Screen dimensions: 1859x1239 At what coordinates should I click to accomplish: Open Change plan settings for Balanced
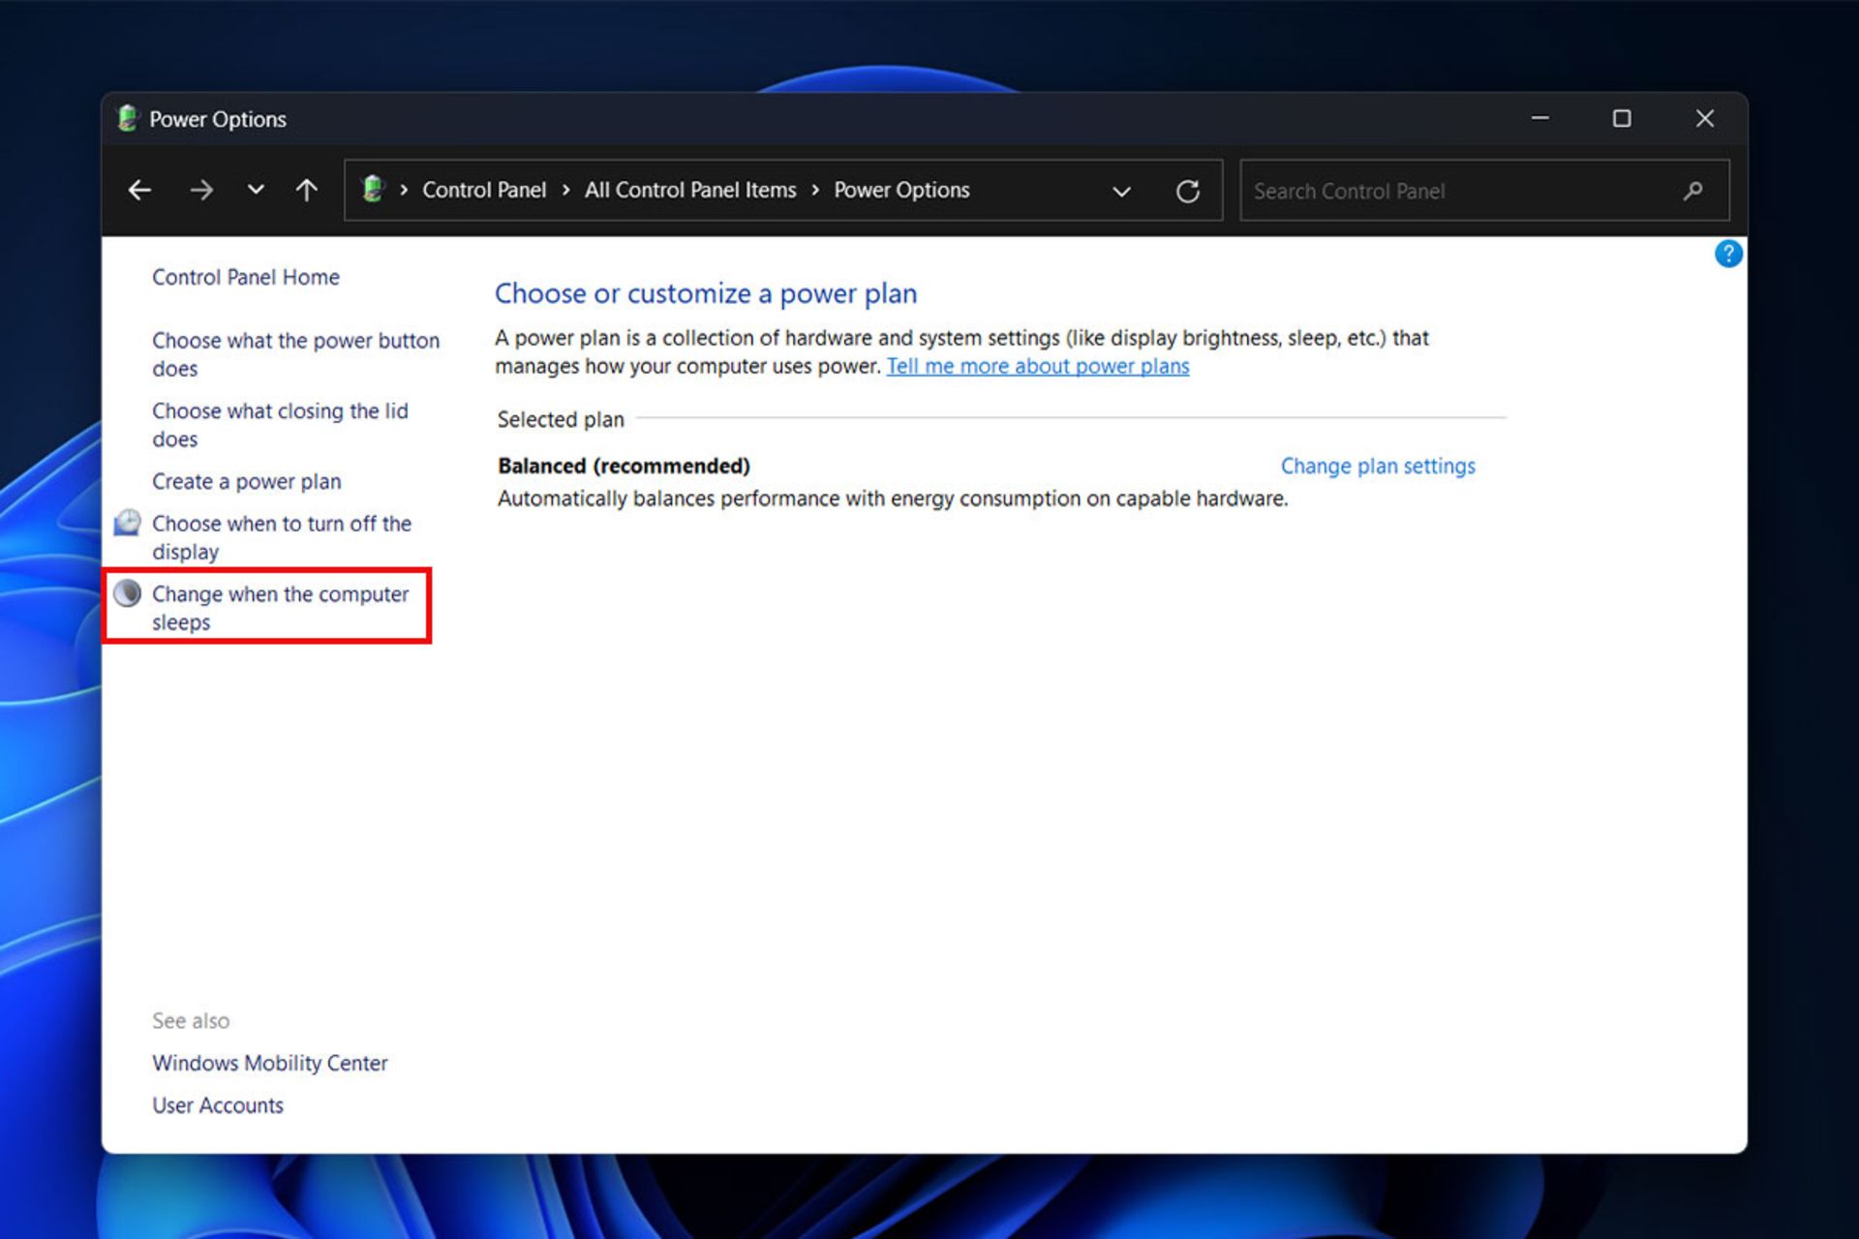click(1379, 465)
